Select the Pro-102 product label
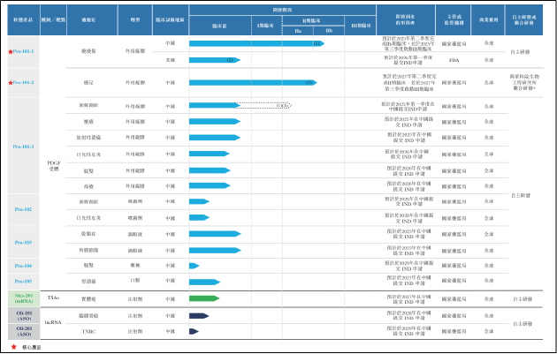Screen dimensions: 557x354 coord(23,209)
